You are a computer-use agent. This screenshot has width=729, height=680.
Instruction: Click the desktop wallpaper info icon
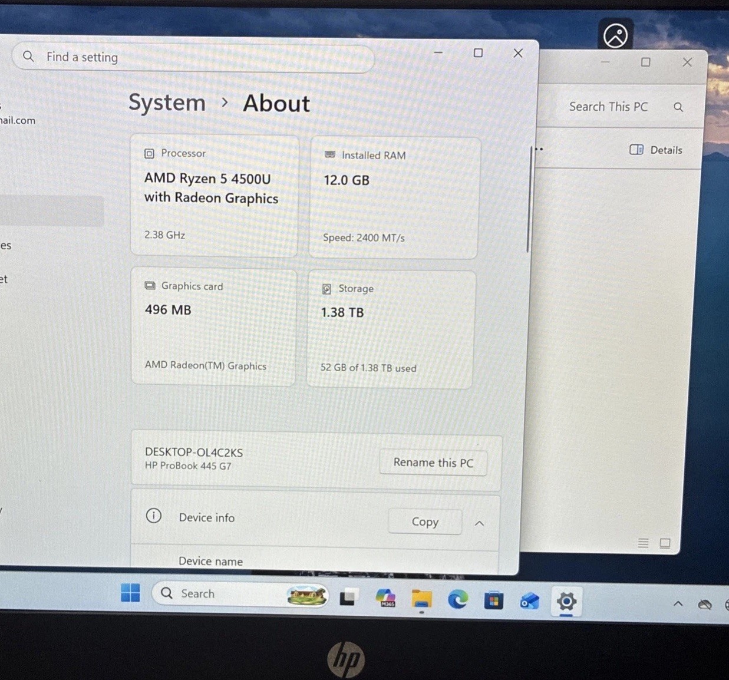coord(616,35)
